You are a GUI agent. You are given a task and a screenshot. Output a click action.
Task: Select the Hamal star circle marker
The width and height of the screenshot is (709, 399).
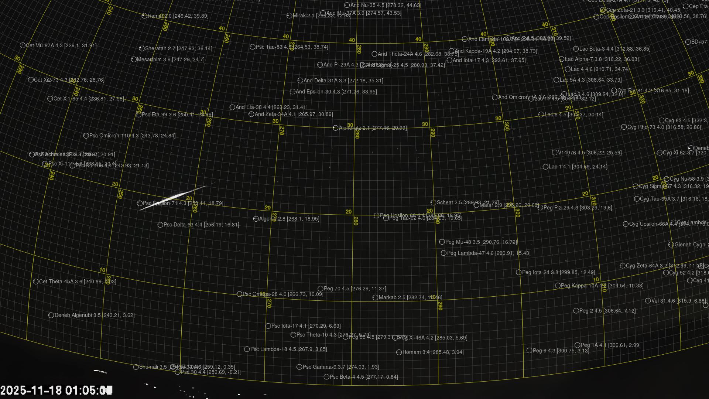144,16
